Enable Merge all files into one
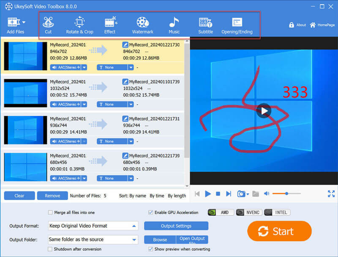This screenshot has width=338, height=257. point(50,212)
